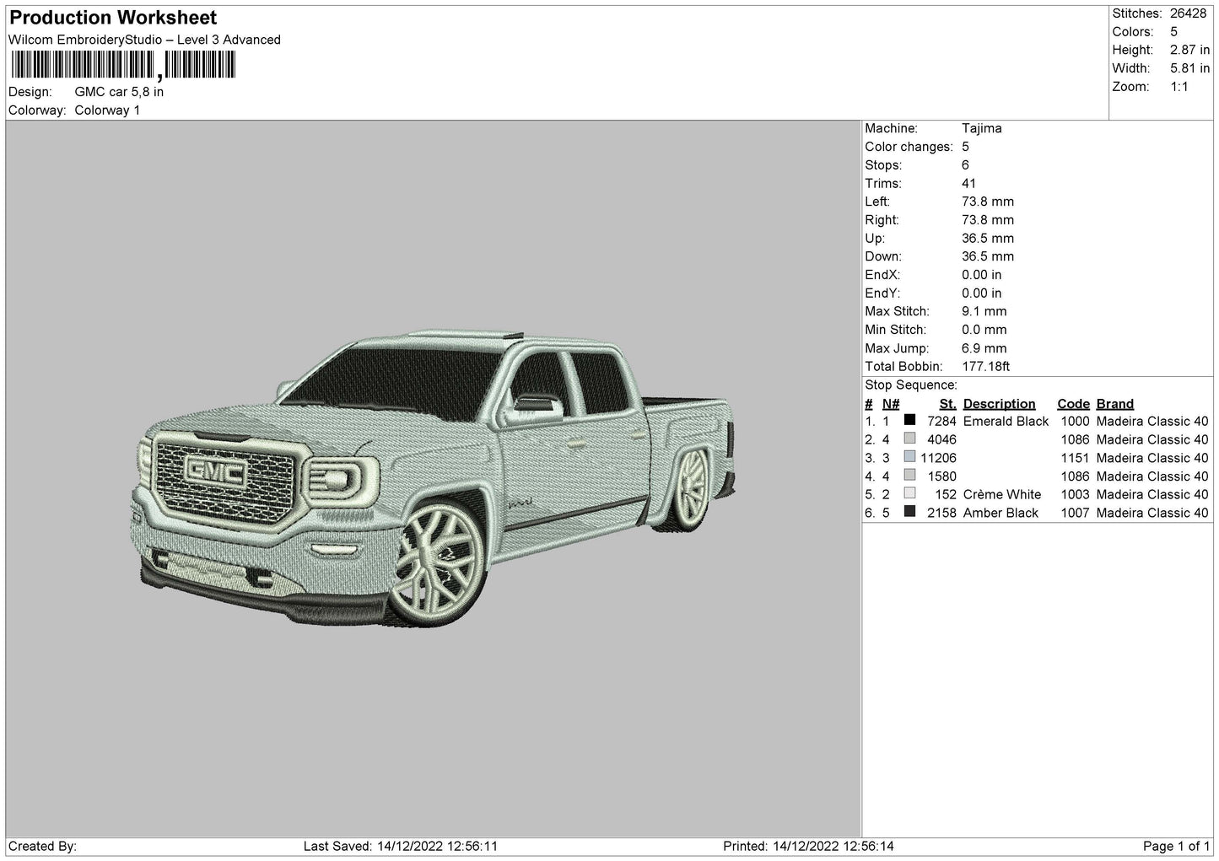Click the 'N#' column header
This screenshot has height=861, width=1219.
[891, 404]
